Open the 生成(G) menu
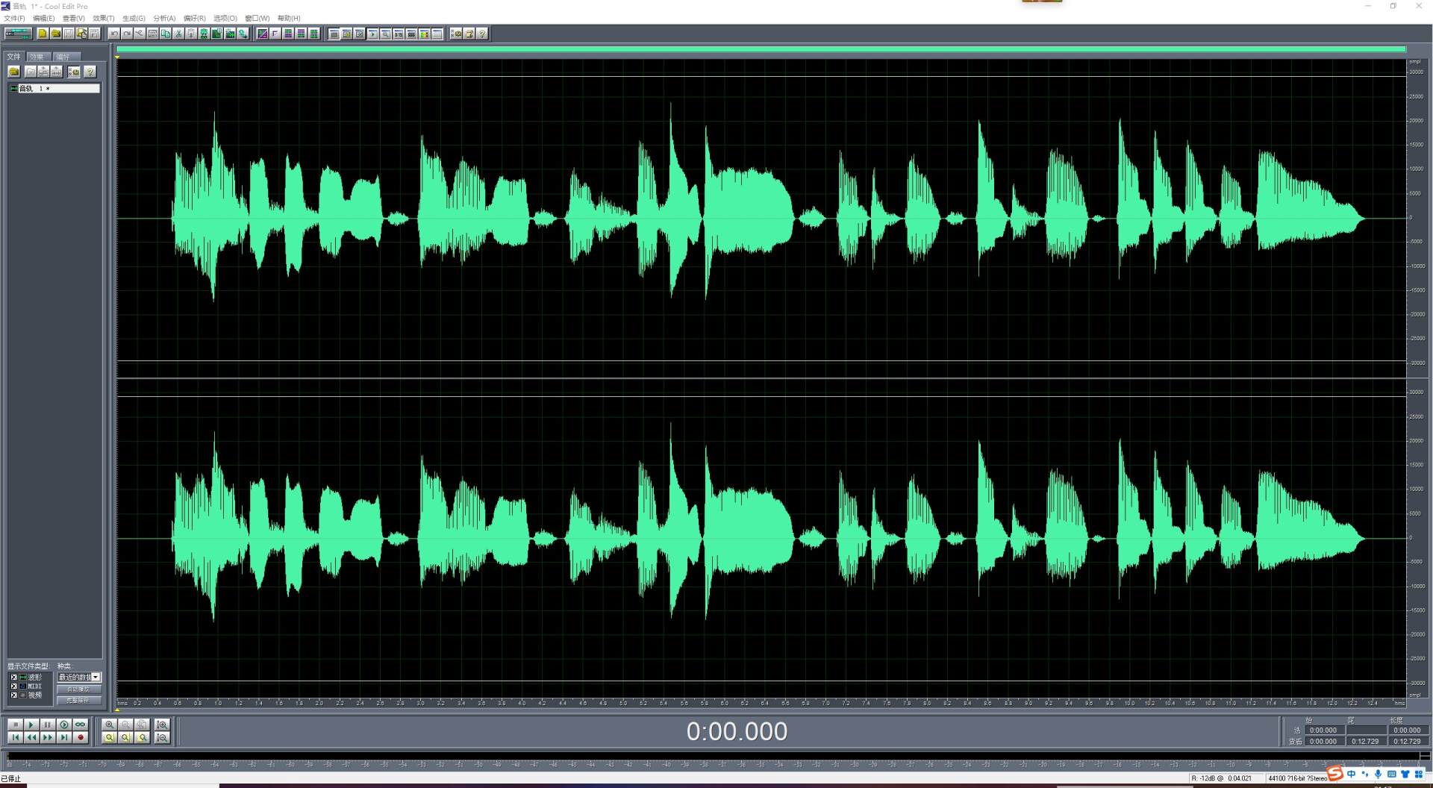 tap(134, 18)
